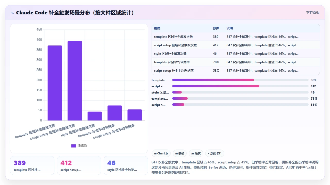The height and width of the screenshot is (185, 330).
Task: Click the summary paragraph starting 847 次补全触发中
Action: pos(235,168)
